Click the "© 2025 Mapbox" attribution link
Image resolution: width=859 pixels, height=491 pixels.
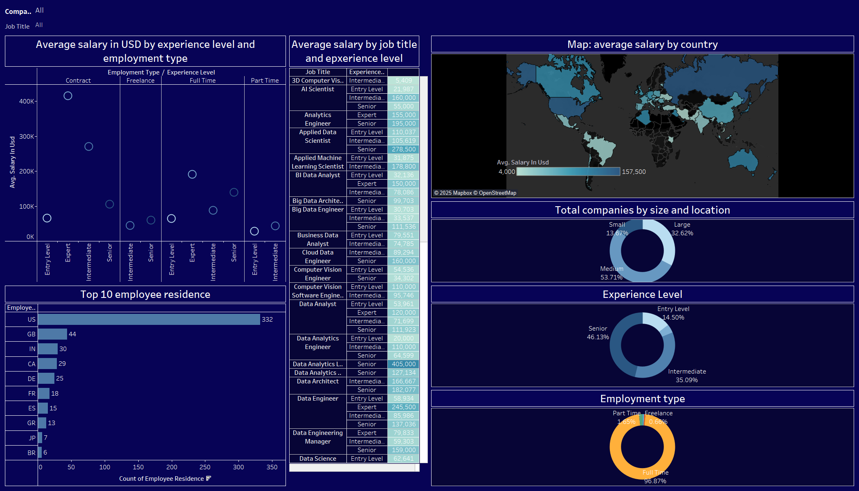click(x=454, y=192)
